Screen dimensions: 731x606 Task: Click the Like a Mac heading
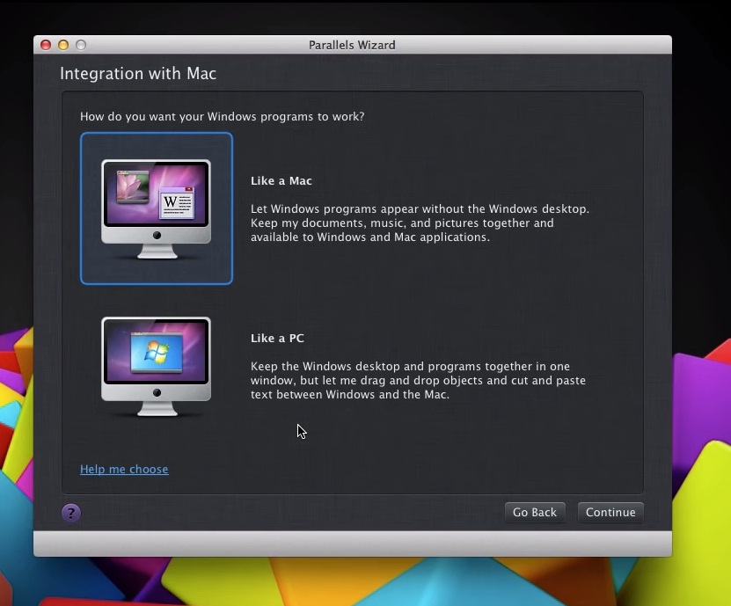point(281,181)
